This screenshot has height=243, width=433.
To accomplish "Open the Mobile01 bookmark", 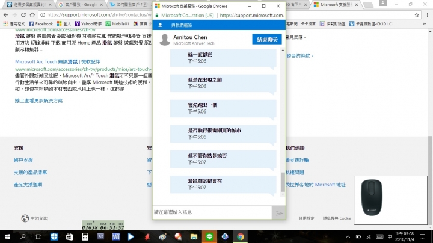I will (117, 23).
